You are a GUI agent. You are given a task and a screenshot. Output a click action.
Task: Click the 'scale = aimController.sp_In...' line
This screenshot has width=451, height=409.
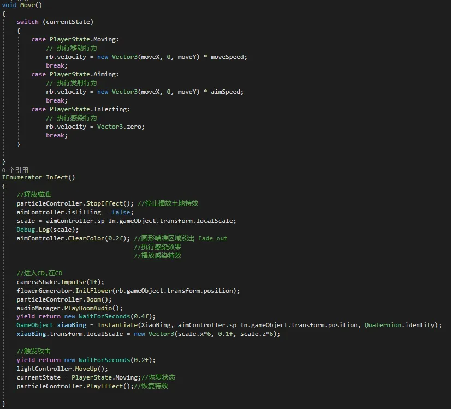point(126,221)
